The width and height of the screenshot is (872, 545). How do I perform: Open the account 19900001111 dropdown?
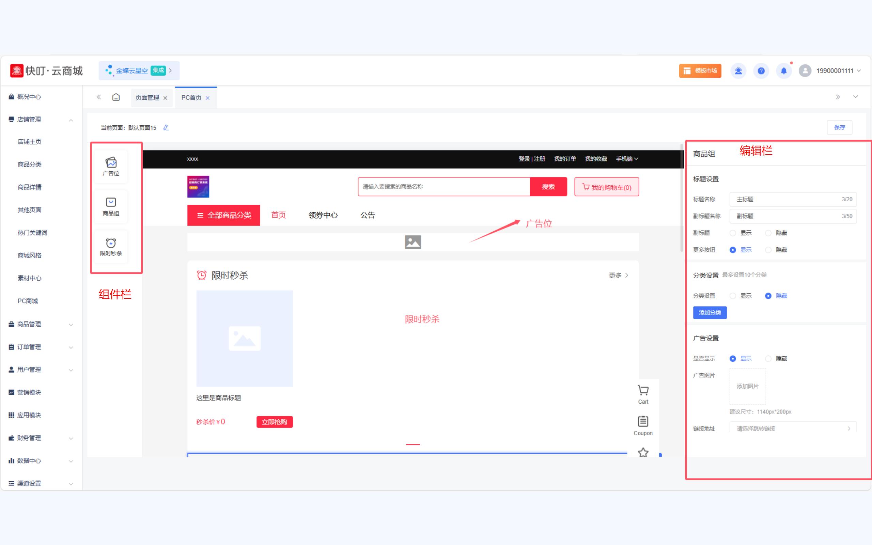tap(839, 71)
